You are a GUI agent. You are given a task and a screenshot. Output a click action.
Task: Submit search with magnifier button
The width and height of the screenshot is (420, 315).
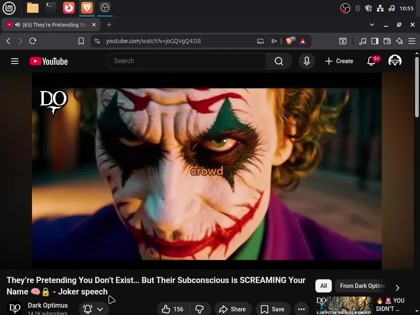point(279,61)
